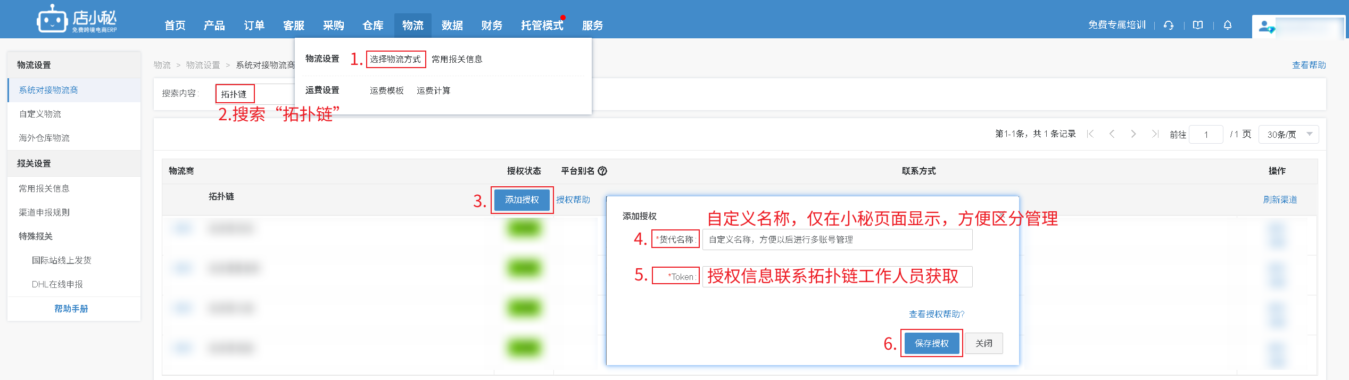This screenshot has width=1349, height=380.
Task: Click the 搜索内容 input field
Action: click(255, 94)
